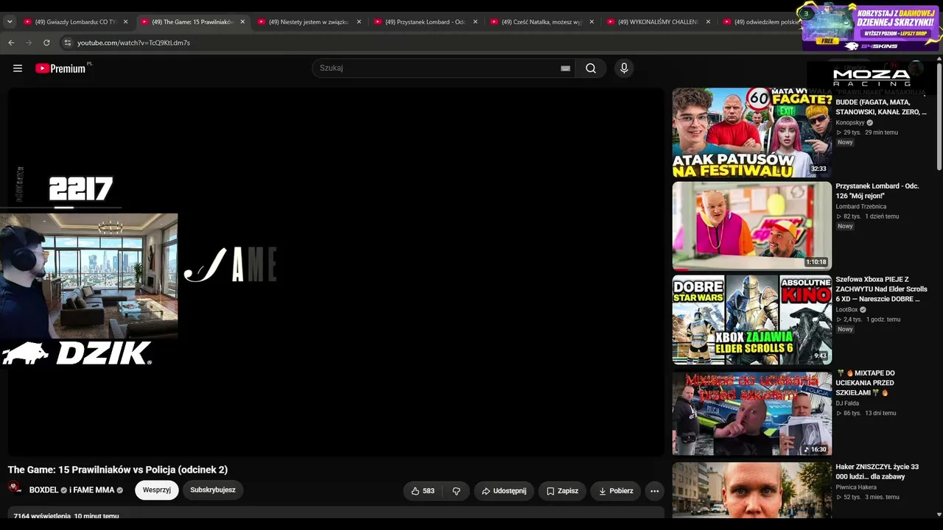Open Haker ZNISZCZYŁ życie 33 000 ludzi title
This screenshot has width=943, height=530.
coord(877,472)
